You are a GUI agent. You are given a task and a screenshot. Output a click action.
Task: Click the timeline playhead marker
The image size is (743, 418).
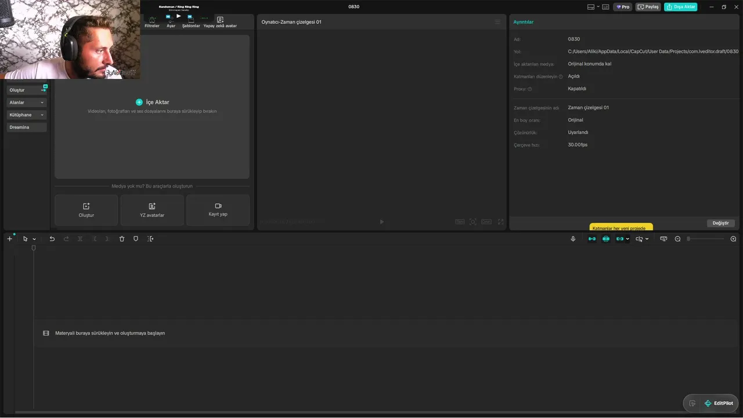coord(34,248)
